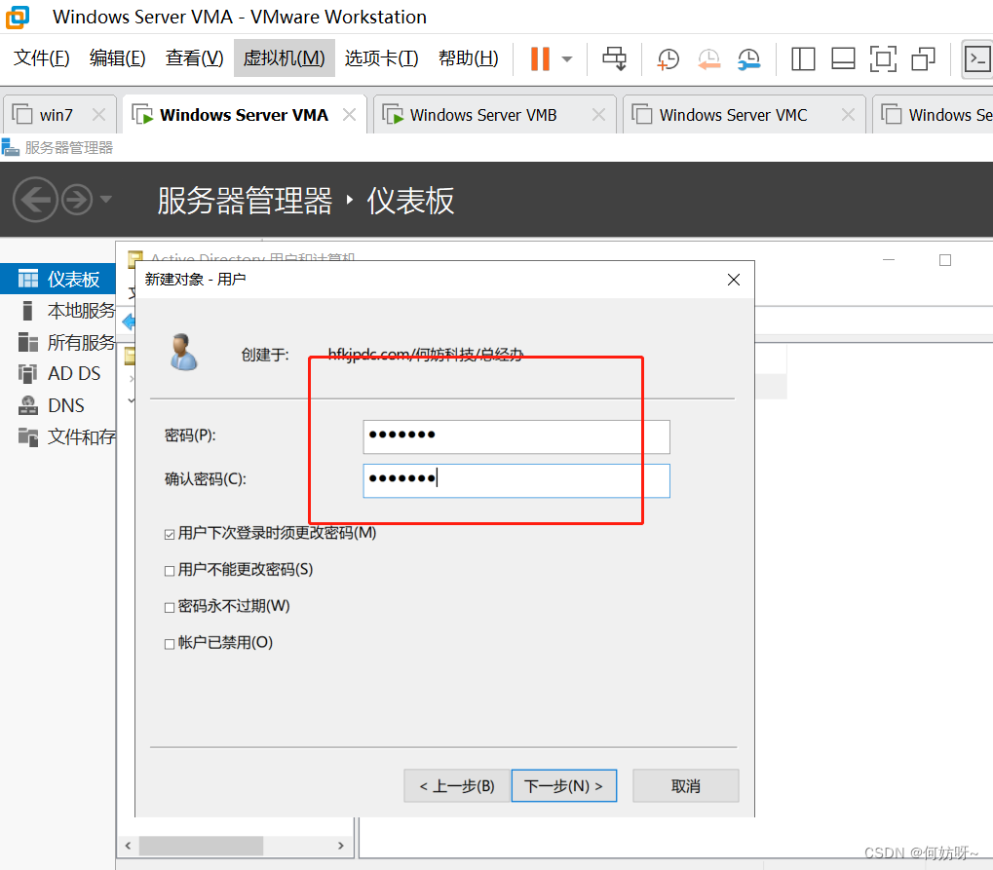Enable 用户不能更改密码(S) checkbox

point(170,571)
